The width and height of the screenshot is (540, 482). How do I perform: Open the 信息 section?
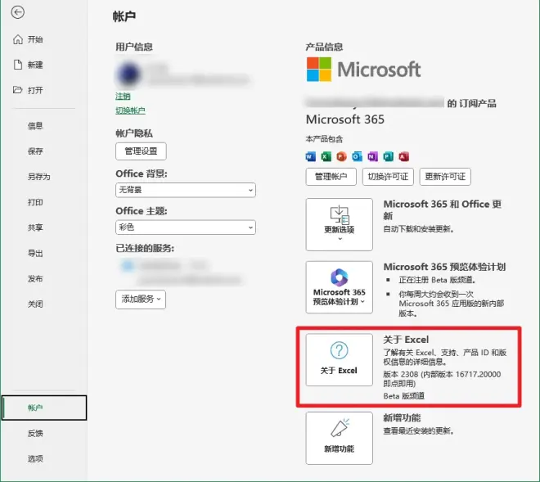tap(35, 126)
